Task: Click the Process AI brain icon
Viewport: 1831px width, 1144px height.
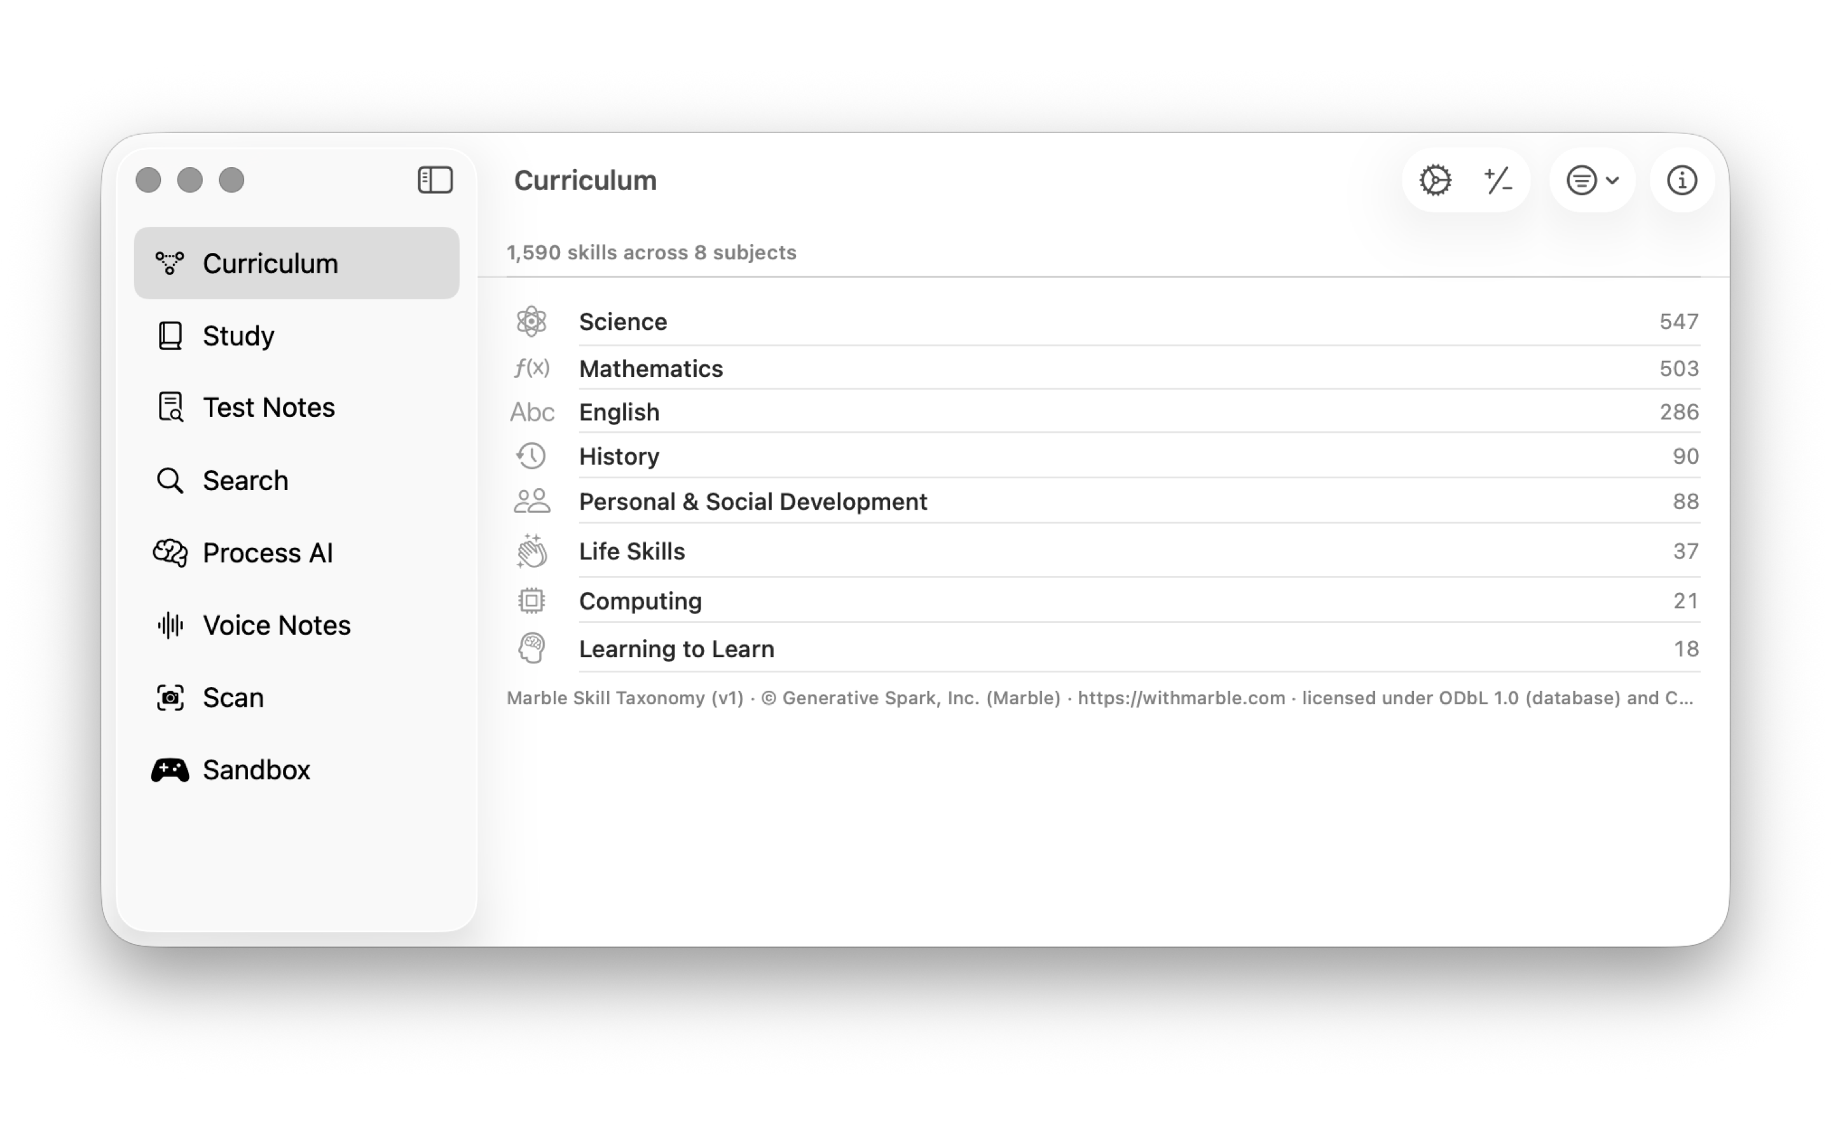Action: pos(170,553)
